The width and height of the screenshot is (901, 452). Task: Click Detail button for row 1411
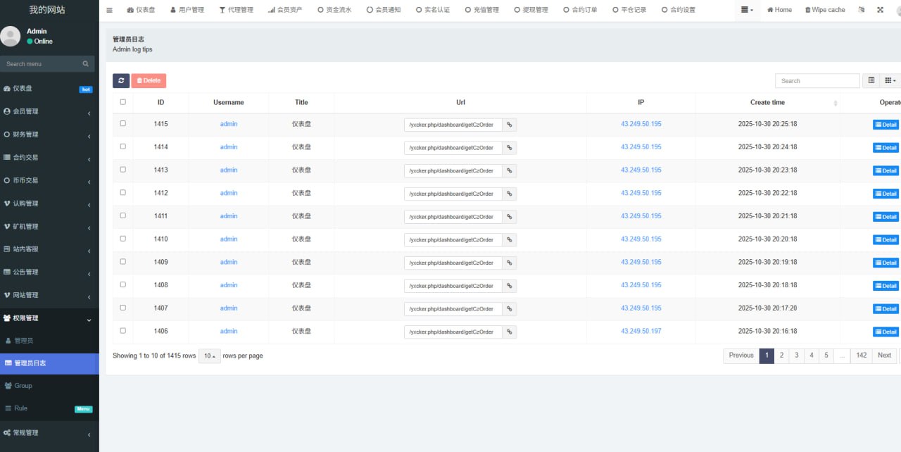(886, 217)
